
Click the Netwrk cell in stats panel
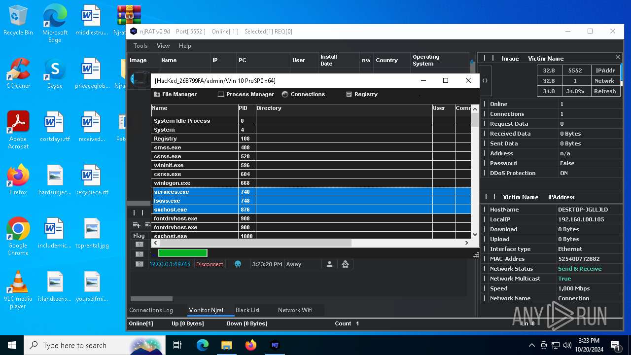pos(604,81)
